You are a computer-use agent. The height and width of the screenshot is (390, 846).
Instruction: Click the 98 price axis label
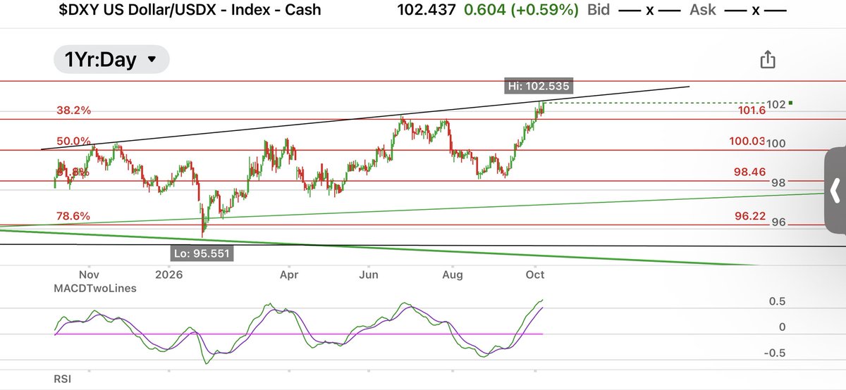[x=778, y=182]
